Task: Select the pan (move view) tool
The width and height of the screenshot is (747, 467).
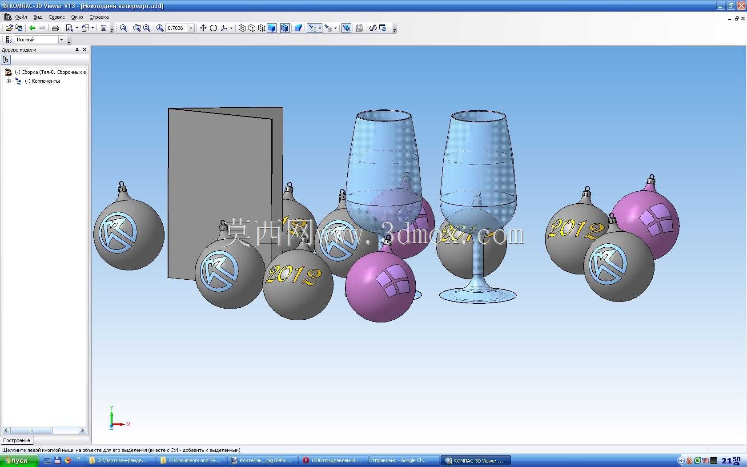Action: tap(203, 28)
